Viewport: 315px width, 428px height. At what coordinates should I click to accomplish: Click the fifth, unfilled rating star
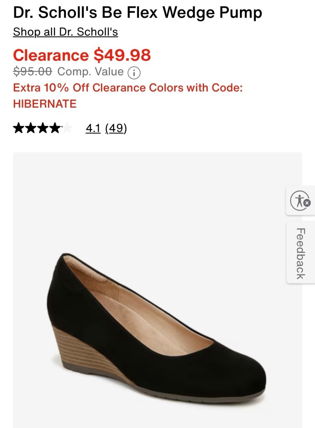click(x=67, y=128)
